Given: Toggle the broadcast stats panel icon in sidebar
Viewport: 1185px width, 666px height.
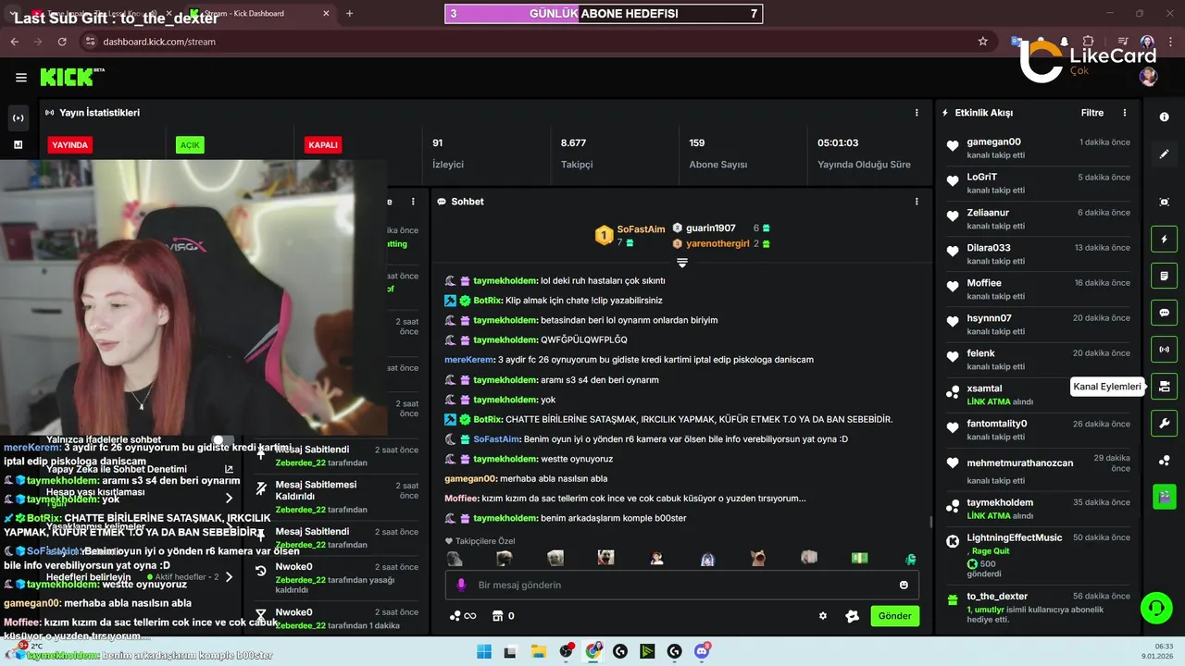Looking at the screenshot, I should (x=1165, y=350).
